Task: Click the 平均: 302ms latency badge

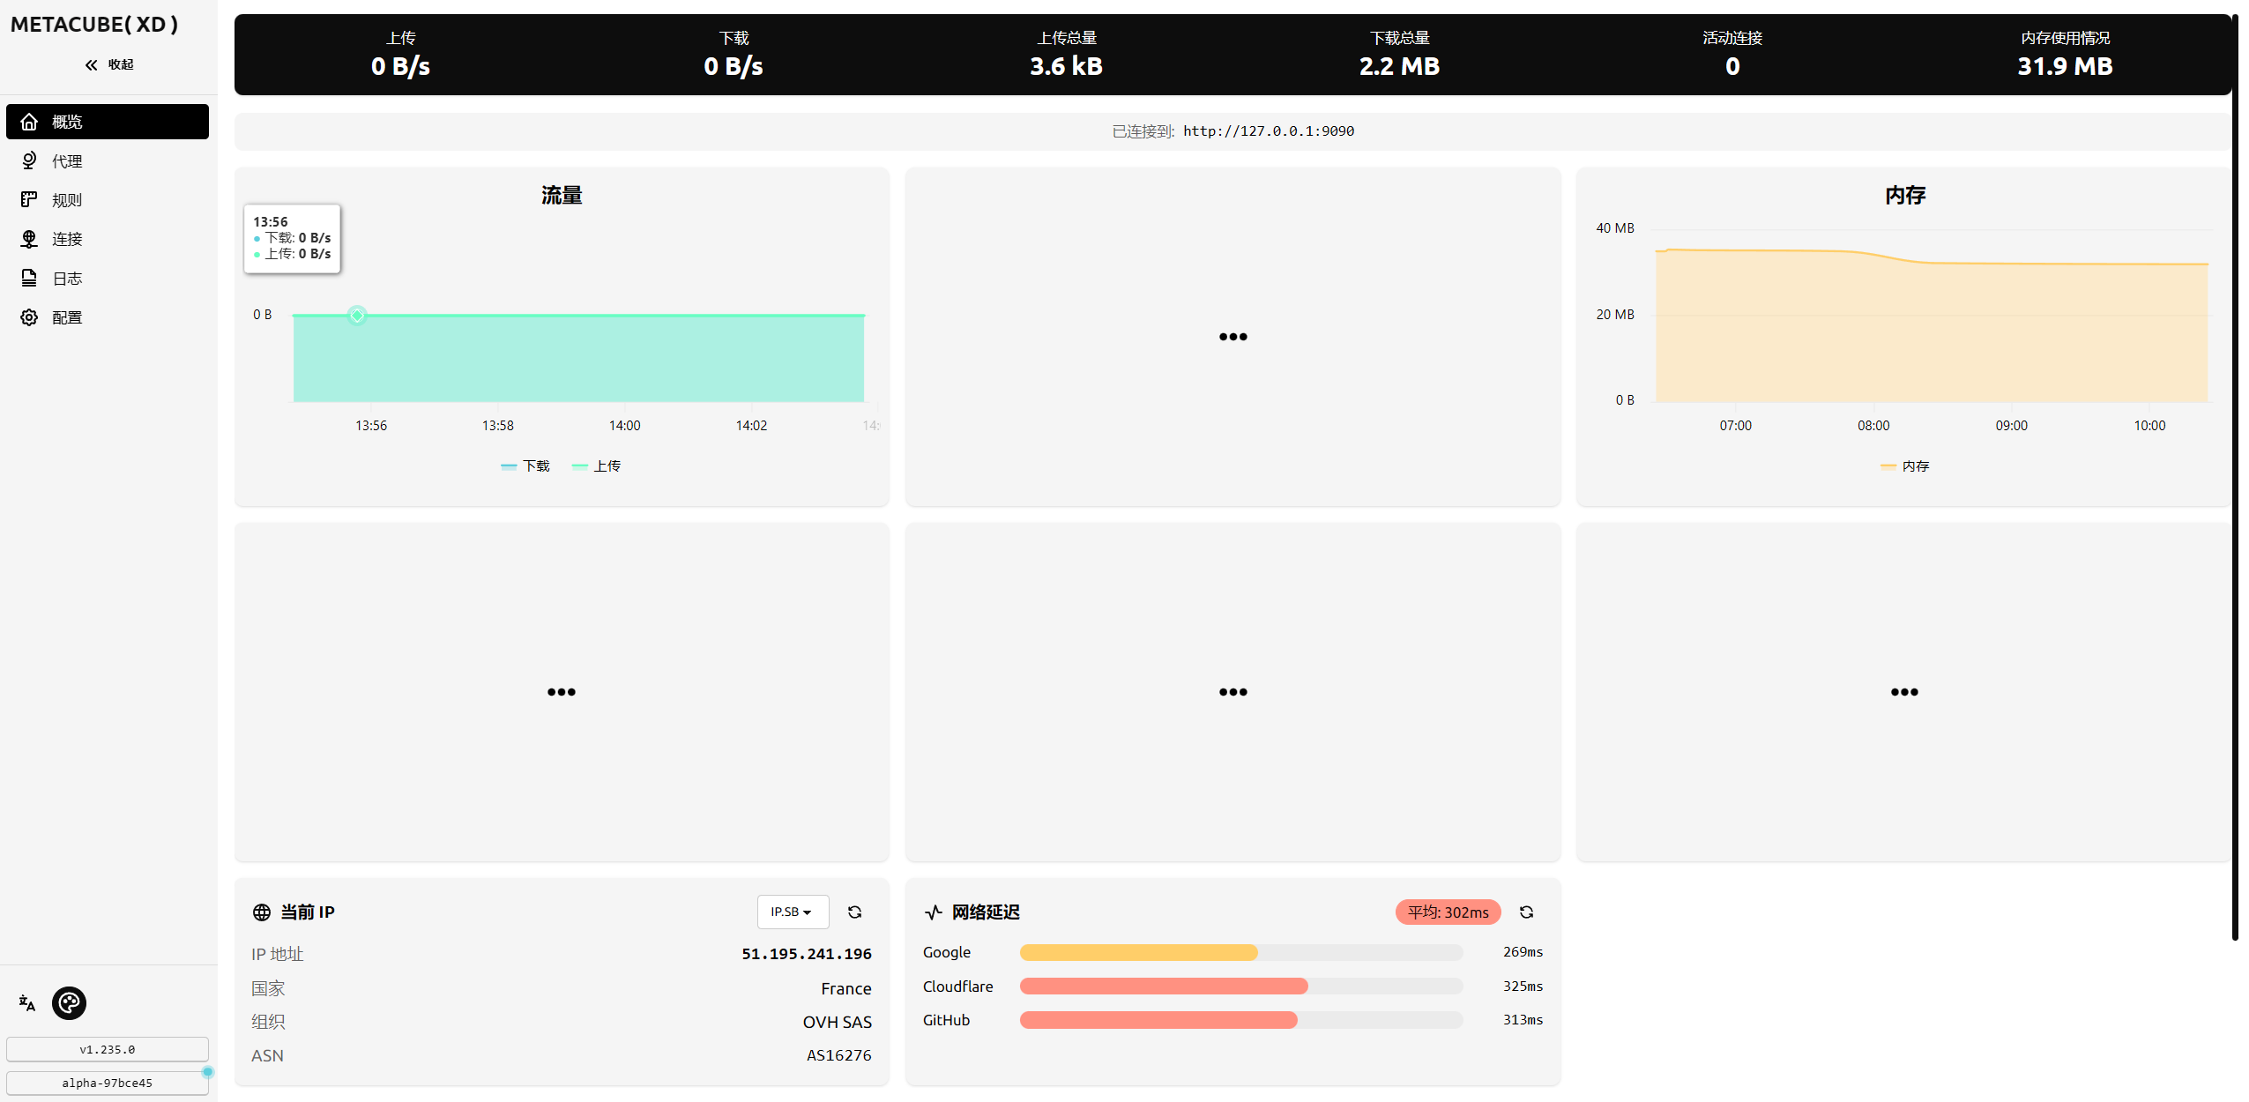Action: [x=1447, y=912]
